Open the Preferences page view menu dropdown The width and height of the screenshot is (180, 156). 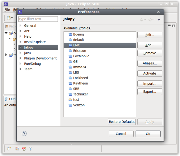tap(159, 20)
